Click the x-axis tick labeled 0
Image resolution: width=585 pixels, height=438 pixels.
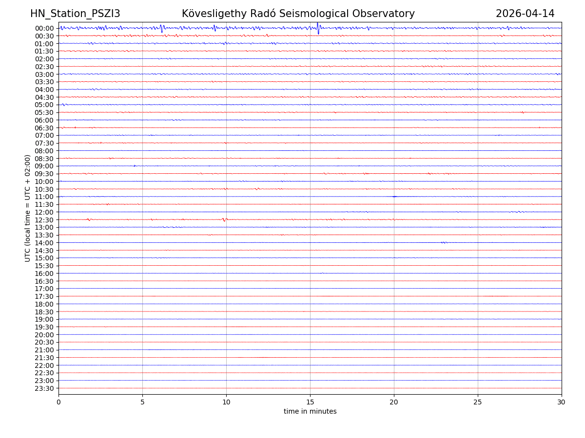[58, 402]
